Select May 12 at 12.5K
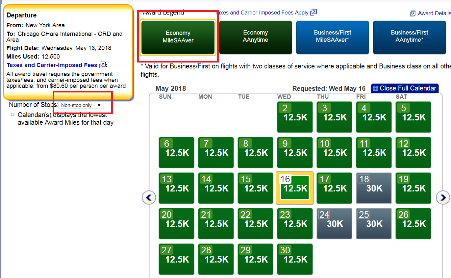This screenshot has height=278, width=451. point(413,152)
